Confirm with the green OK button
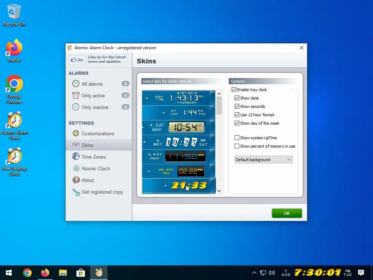 [287, 213]
